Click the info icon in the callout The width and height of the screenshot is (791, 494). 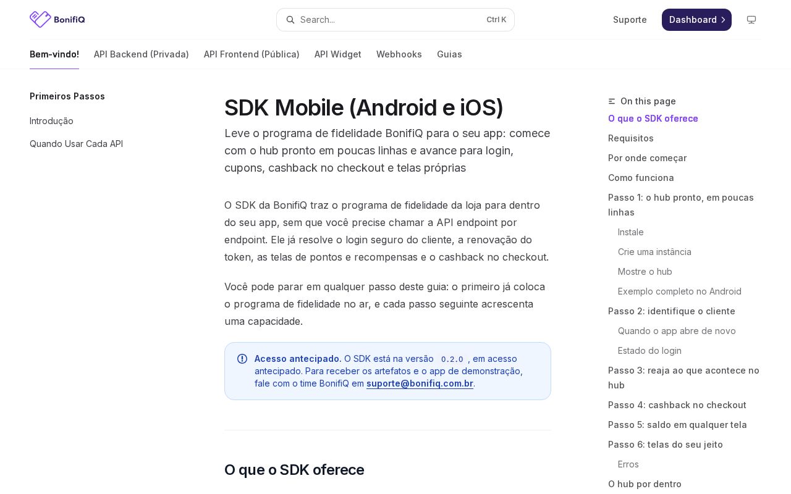click(x=242, y=359)
